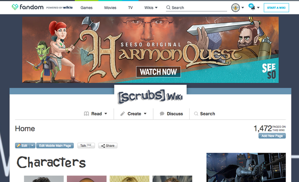The image size is (299, 182).
Task: Click the book icon beside Read
Action: coord(86,114)
